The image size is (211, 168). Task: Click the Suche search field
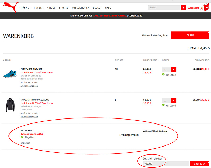coord(164,8)
